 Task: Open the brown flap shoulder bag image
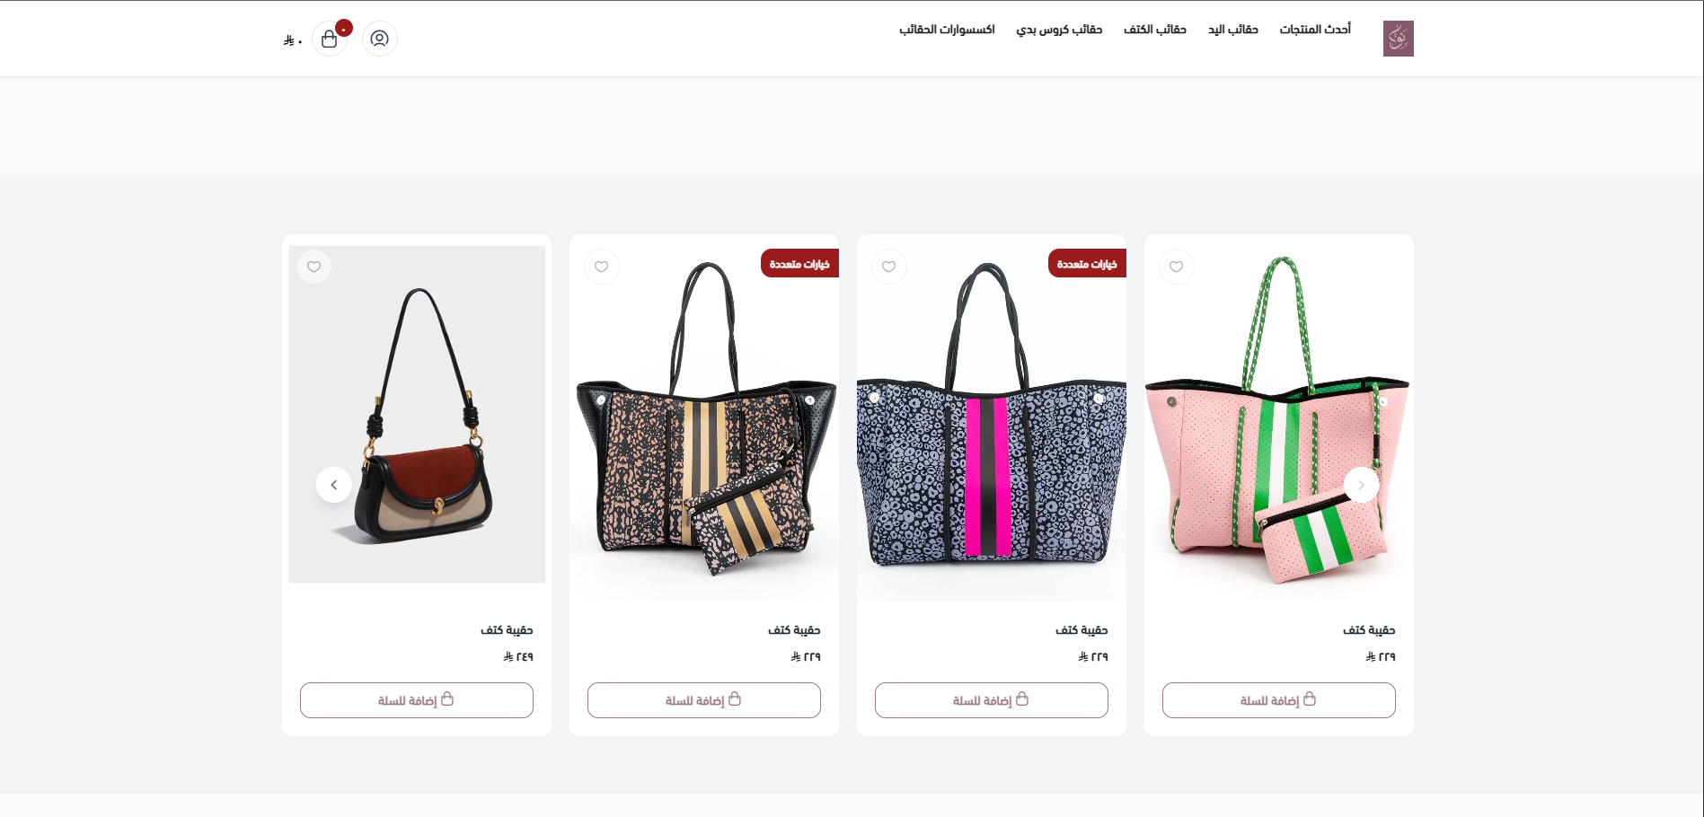tap(417, 415)
